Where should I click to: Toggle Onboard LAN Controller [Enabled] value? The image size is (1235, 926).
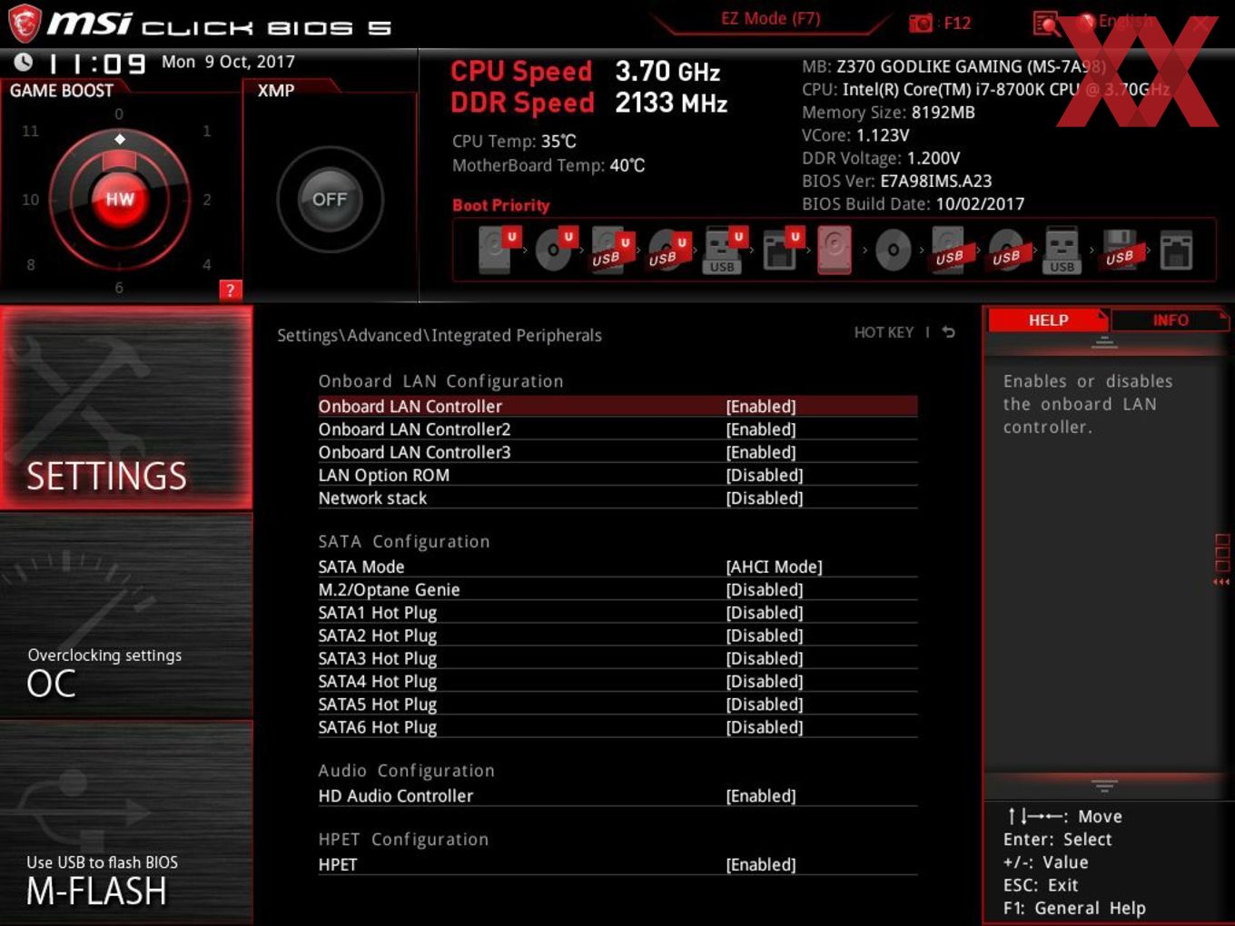click(761, 406)
